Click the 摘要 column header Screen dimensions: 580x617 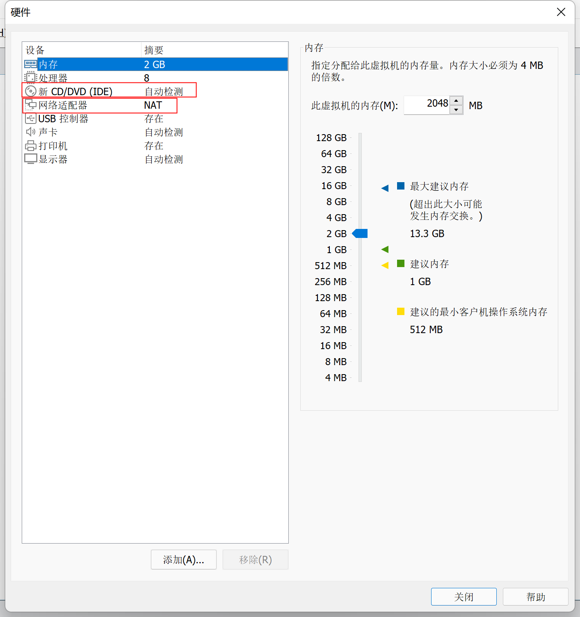coord(215,50)
